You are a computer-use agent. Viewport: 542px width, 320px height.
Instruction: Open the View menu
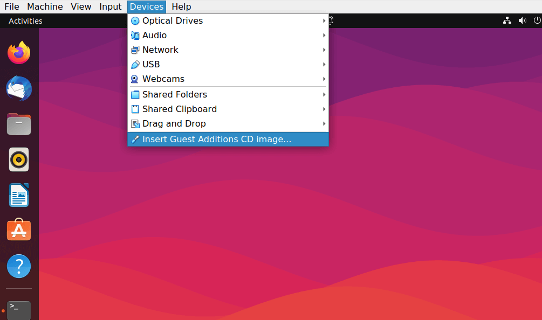[81, 6]
